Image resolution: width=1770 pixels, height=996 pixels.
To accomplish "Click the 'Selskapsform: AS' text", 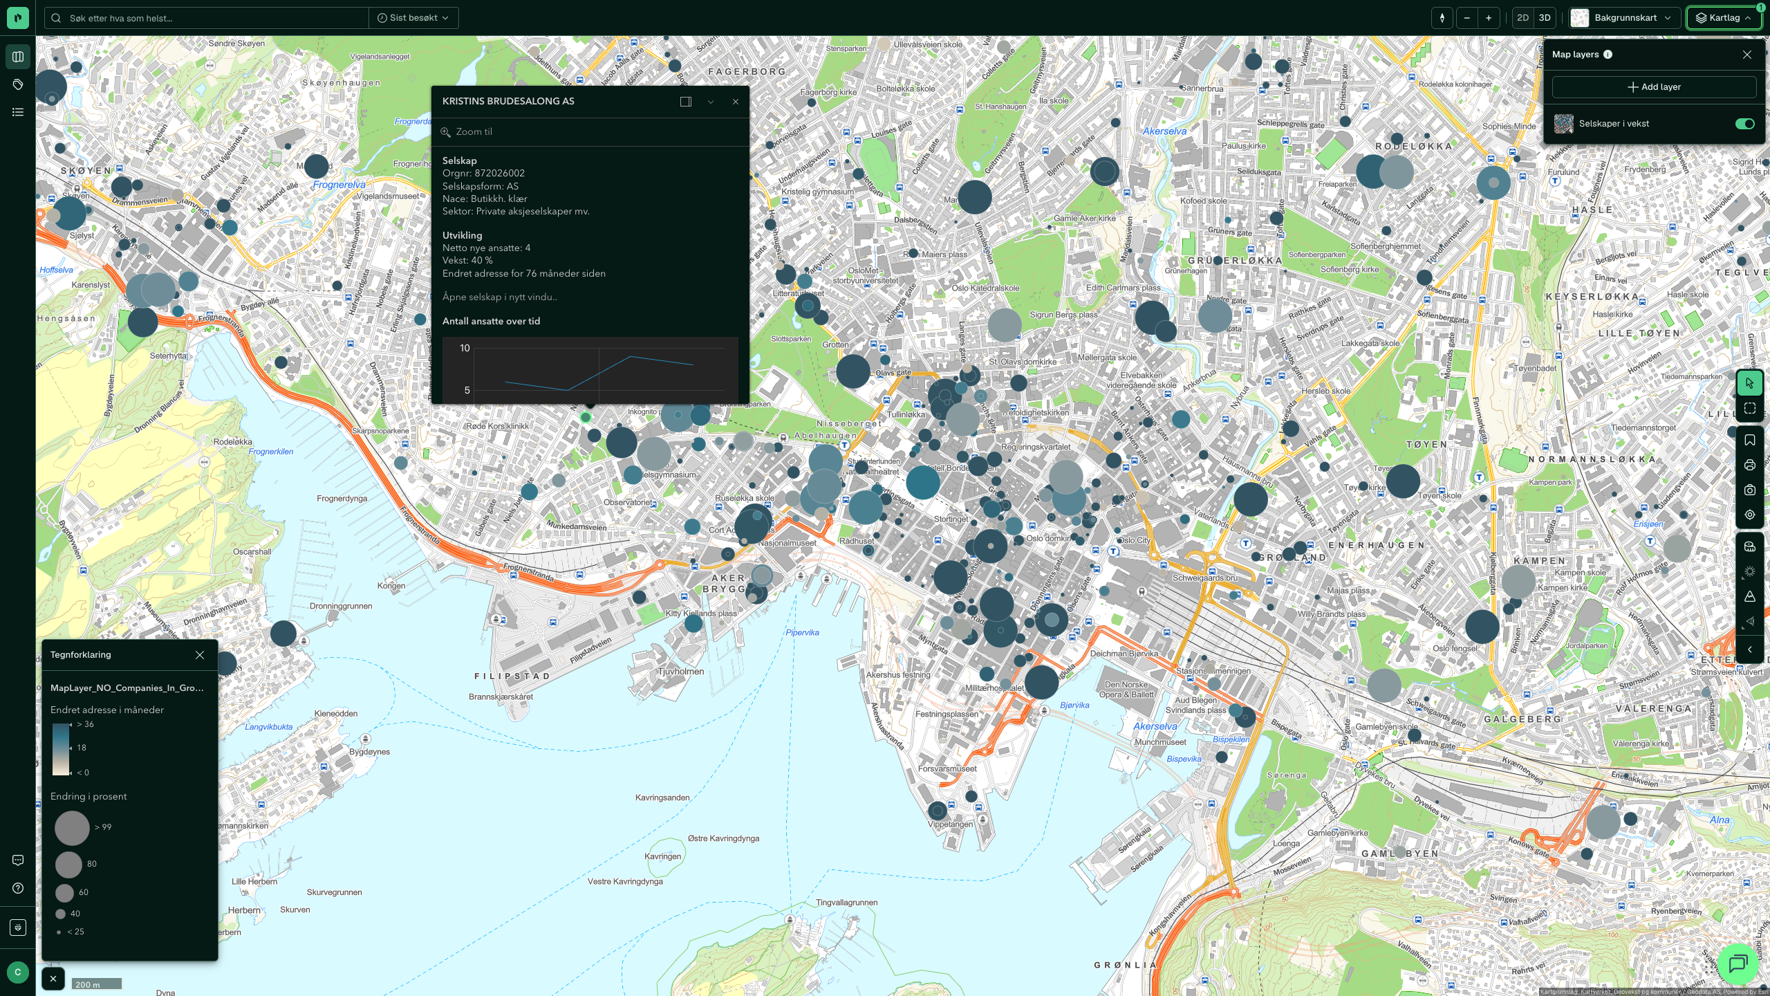I will click(481, 186).
